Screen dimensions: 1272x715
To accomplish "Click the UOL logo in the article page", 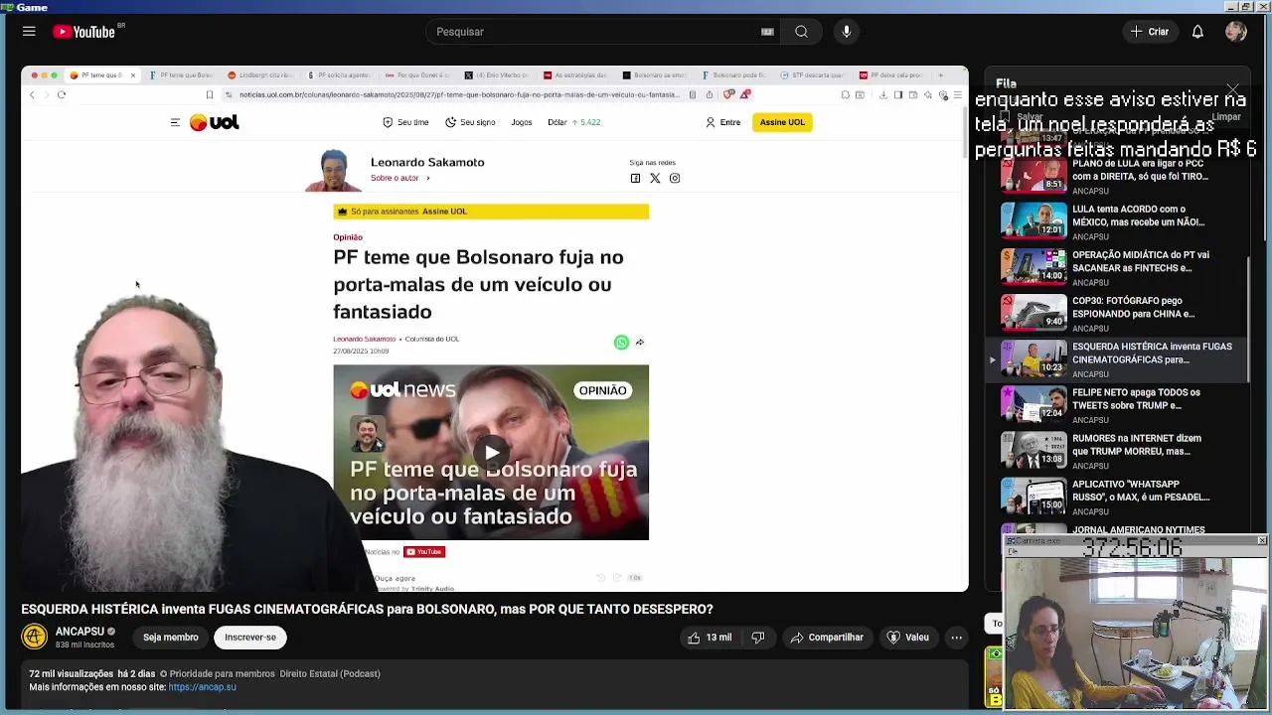I will [215, 122].
